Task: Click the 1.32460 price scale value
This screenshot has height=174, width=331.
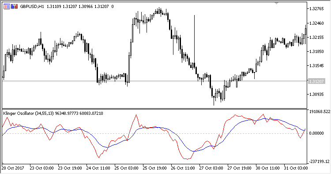Action: coord(316,23)
